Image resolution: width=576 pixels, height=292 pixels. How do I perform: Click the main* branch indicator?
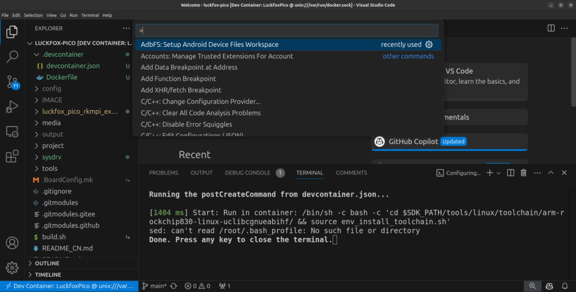pyautogui.click(x=154, y=286)
